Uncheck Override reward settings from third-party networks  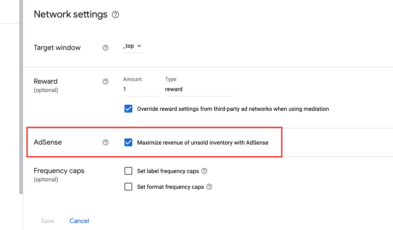(x=128, y=109)
